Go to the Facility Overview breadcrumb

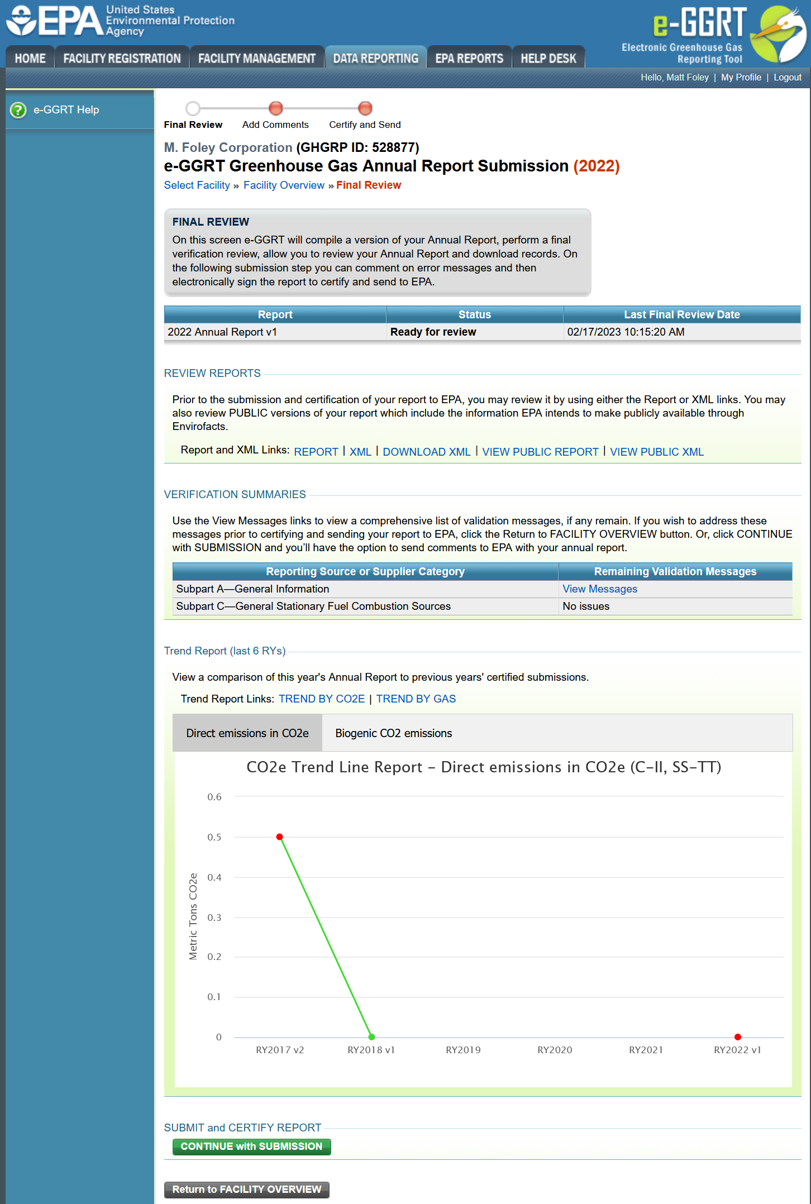[284, 185]
